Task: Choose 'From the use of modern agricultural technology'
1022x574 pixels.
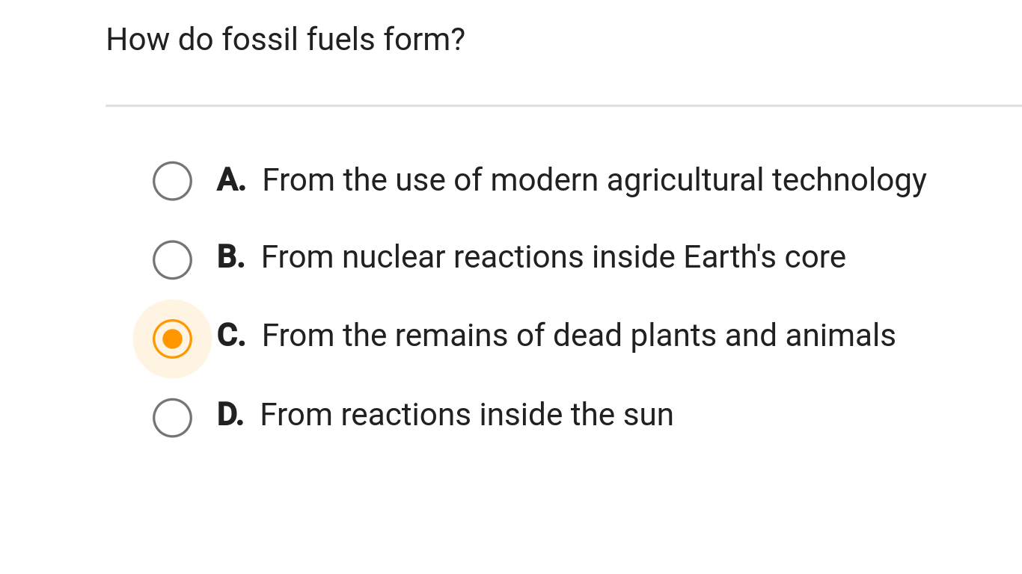Action: click(x=594, y=181)
